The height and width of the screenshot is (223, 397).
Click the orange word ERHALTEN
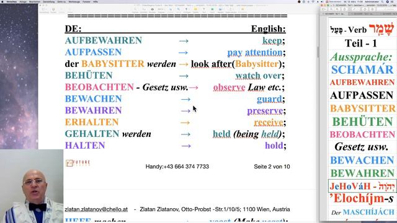92,122
